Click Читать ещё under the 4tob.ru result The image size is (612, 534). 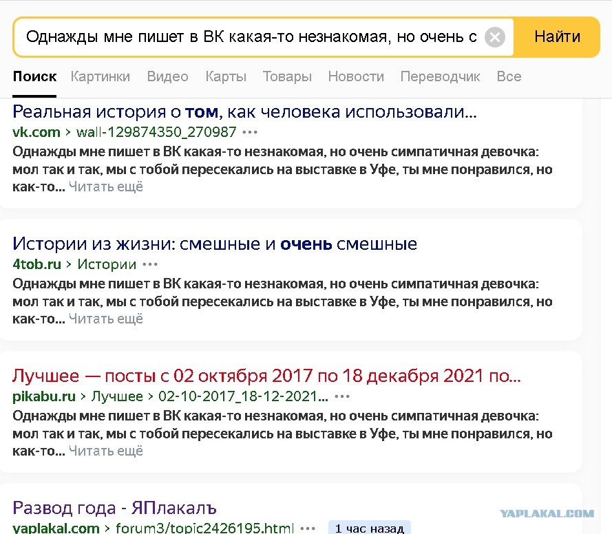106,319
